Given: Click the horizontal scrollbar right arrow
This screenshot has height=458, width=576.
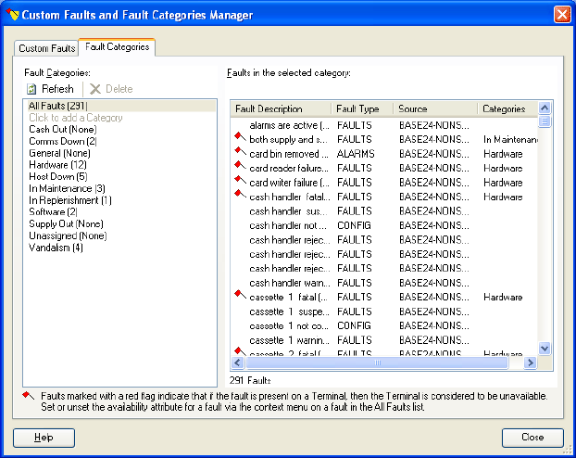Looking at the screenshot, I should coord(532,363).
